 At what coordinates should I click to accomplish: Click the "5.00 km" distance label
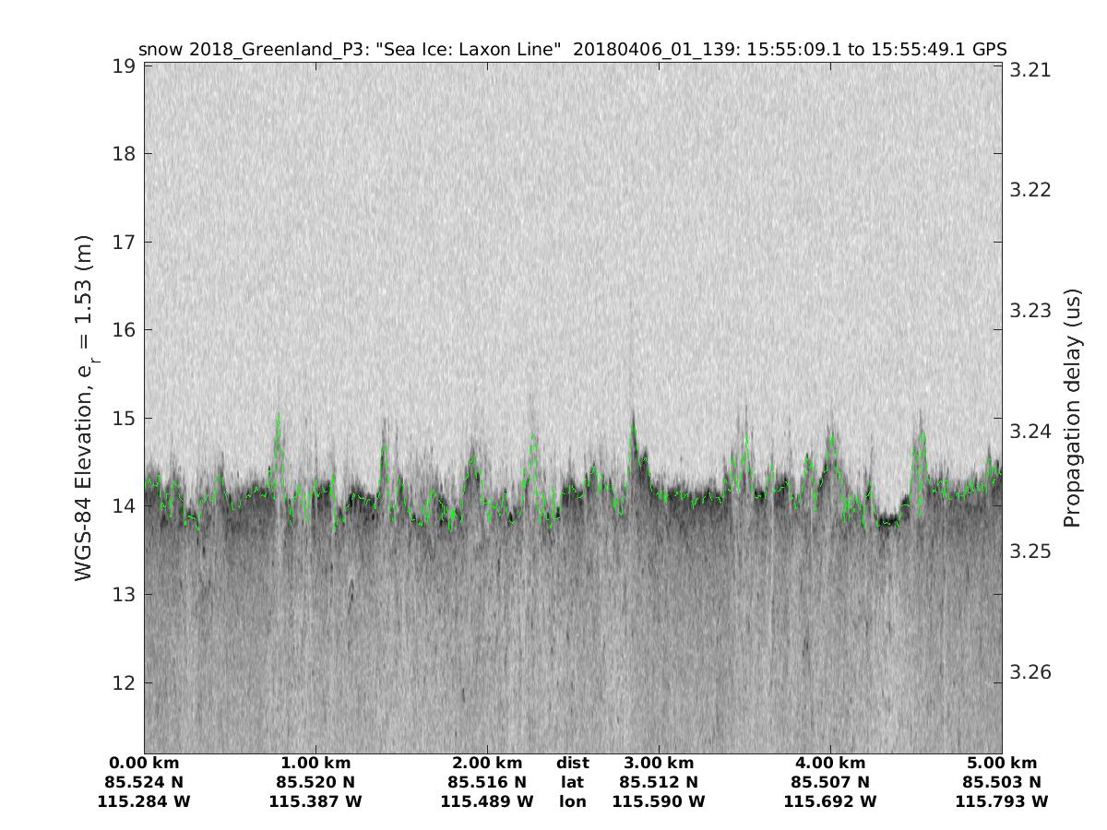1002,764
